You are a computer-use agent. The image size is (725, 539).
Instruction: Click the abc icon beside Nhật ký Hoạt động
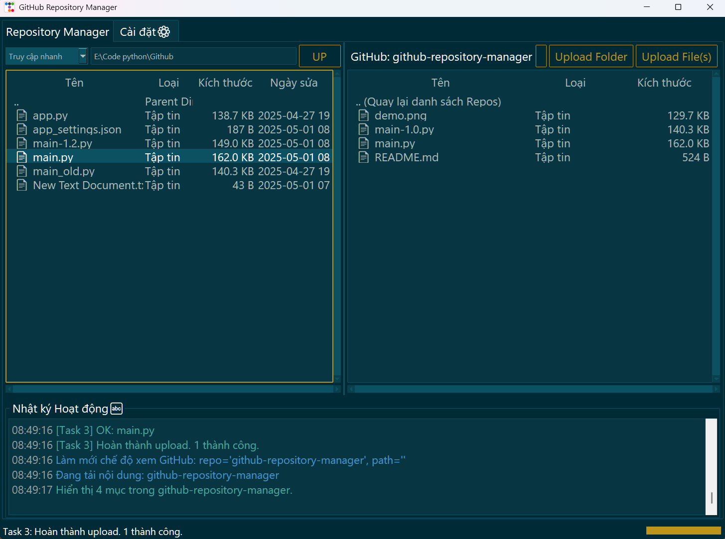[x=116, y=409]
